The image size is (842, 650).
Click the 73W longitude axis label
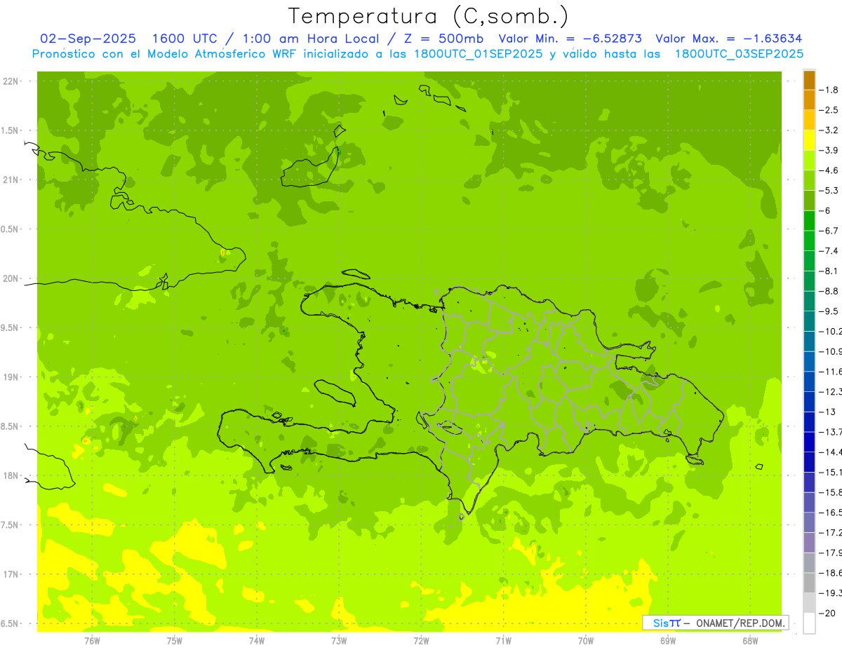[x=339, y=640]
